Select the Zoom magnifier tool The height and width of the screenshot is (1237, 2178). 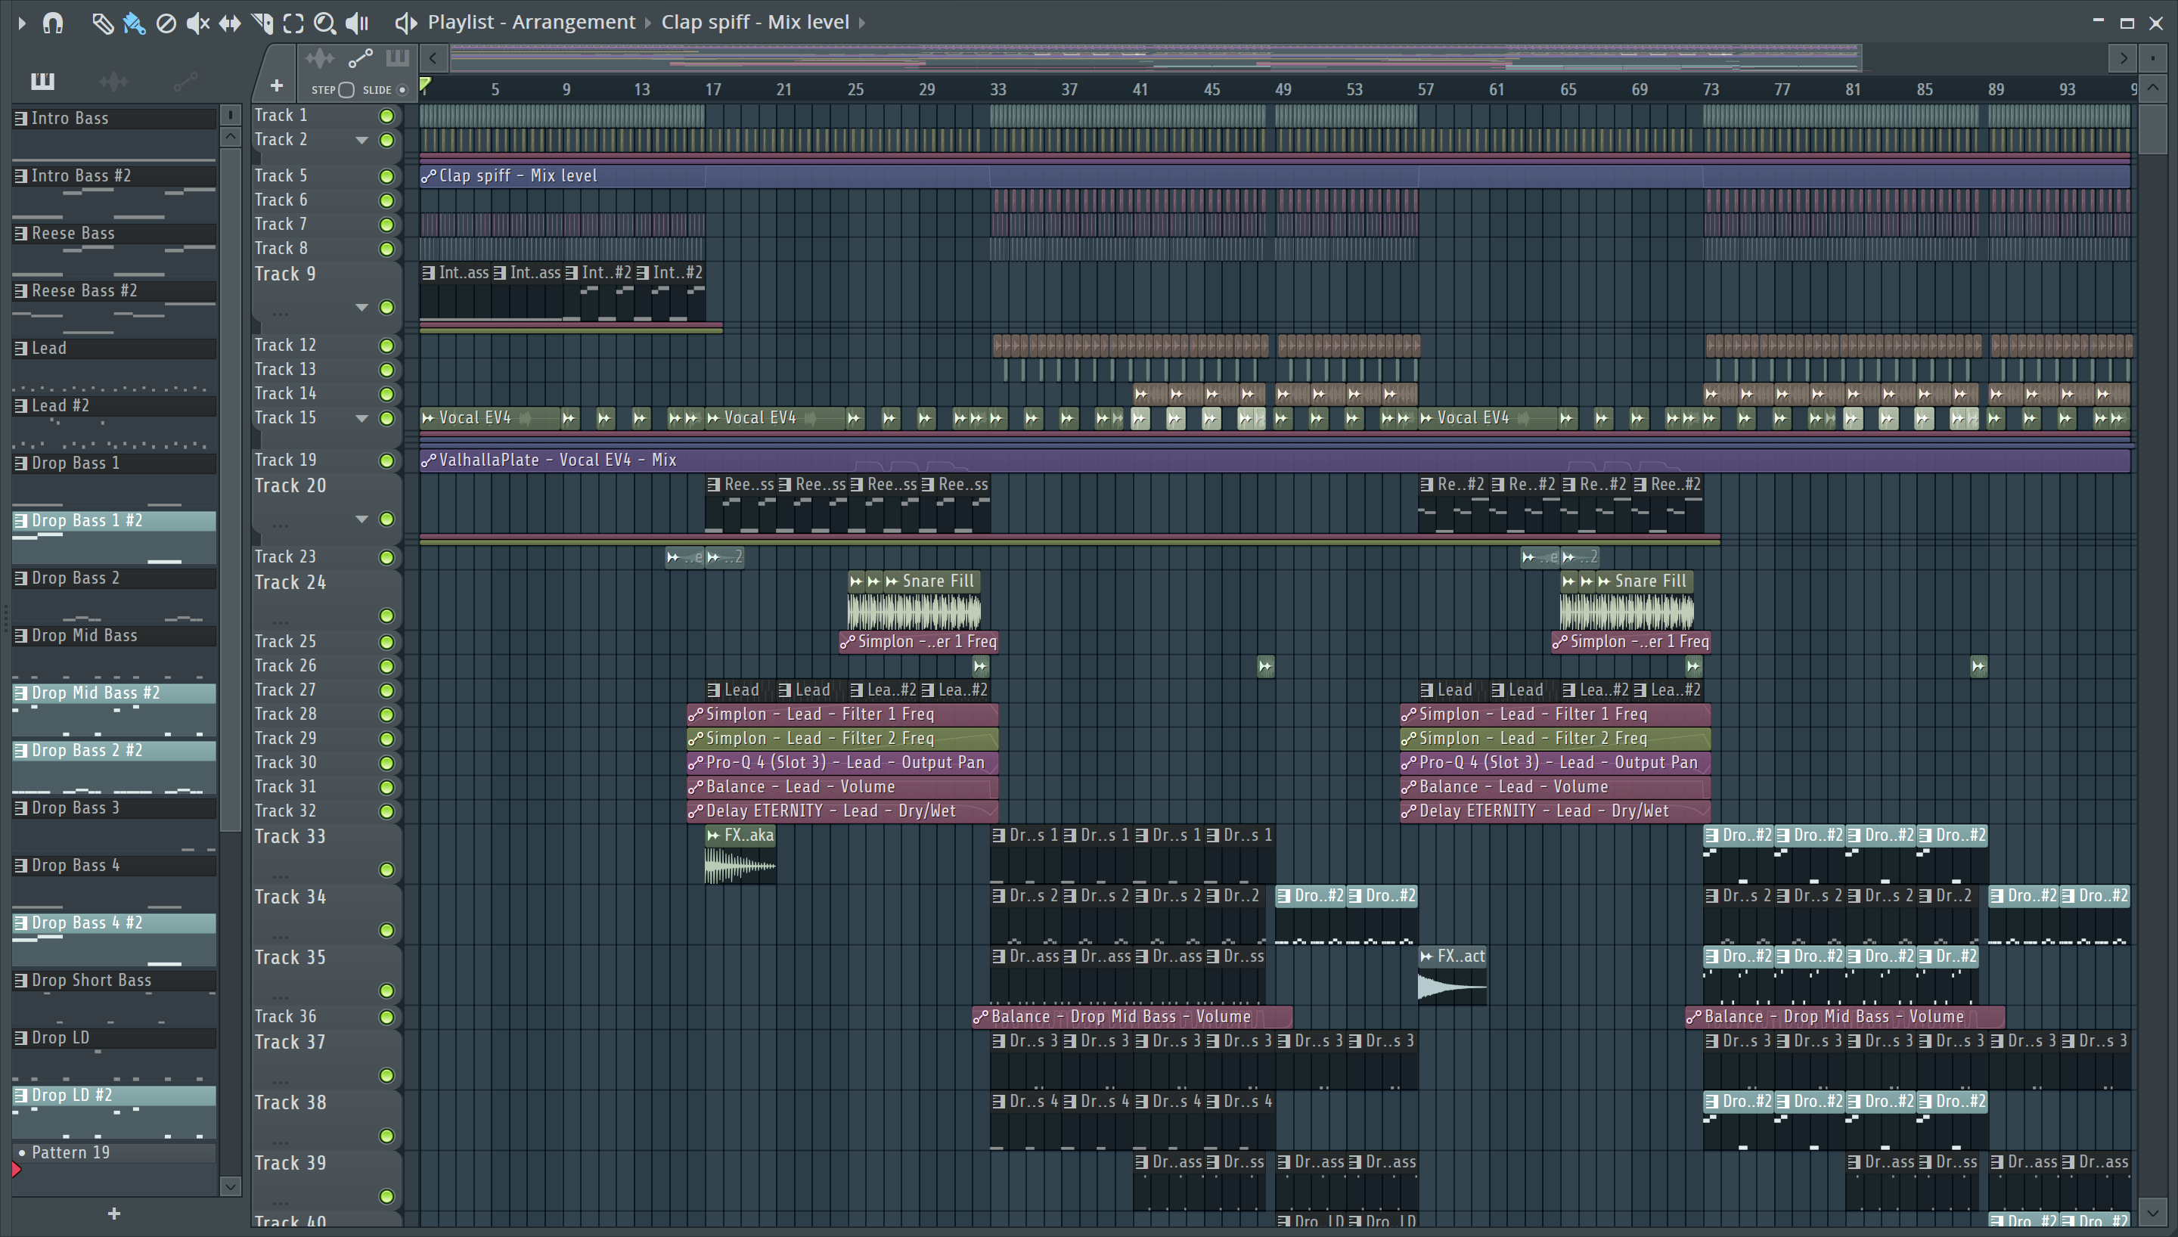pos(324,23)
